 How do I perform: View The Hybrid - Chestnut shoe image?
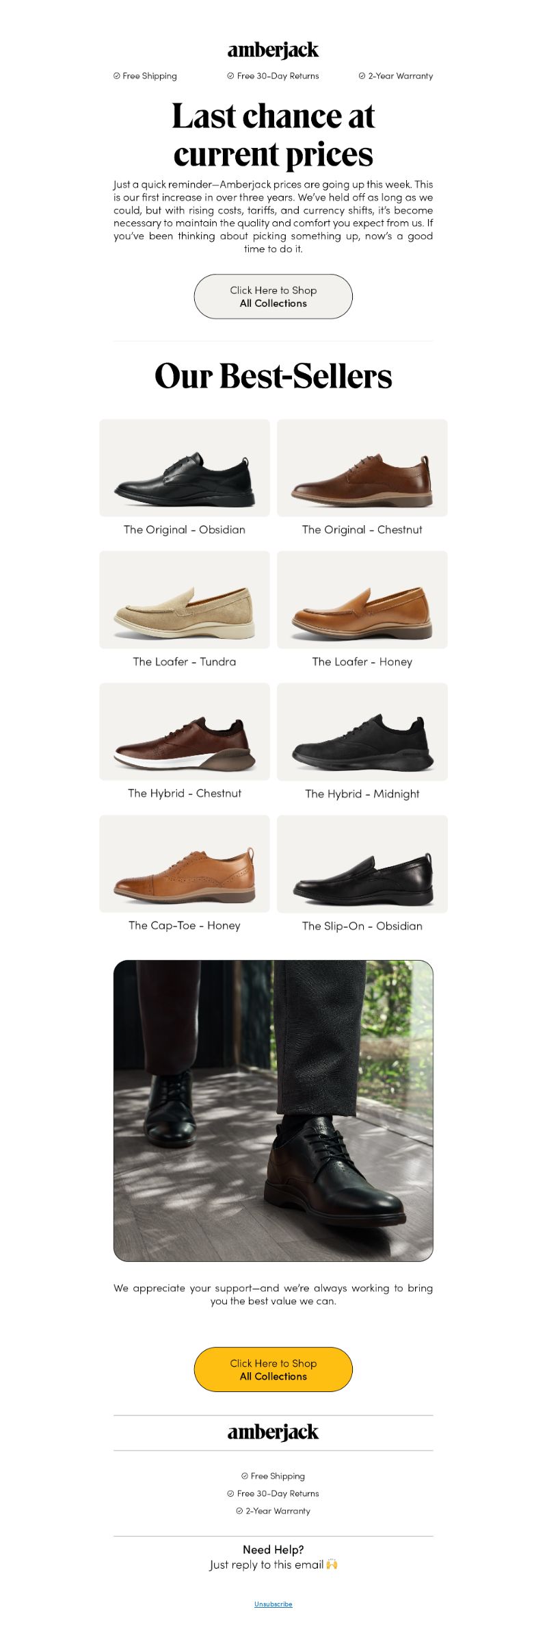click(185, 731)
